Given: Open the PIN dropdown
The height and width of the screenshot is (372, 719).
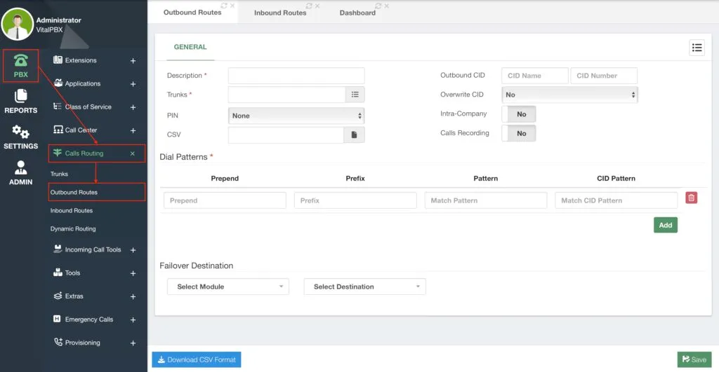Looking at the screenshot, I should click(x=296, y=116).
